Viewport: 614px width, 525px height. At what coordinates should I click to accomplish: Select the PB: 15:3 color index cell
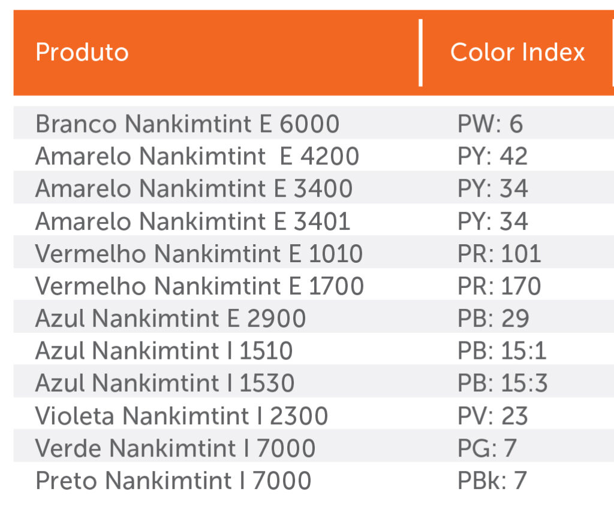click(502, 383)
